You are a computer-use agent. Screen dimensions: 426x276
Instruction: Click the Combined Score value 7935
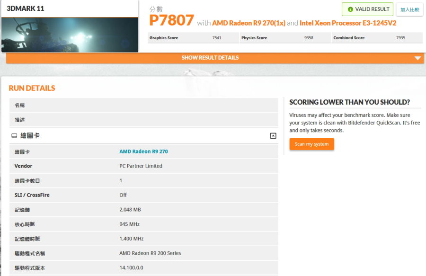[400, 38]
